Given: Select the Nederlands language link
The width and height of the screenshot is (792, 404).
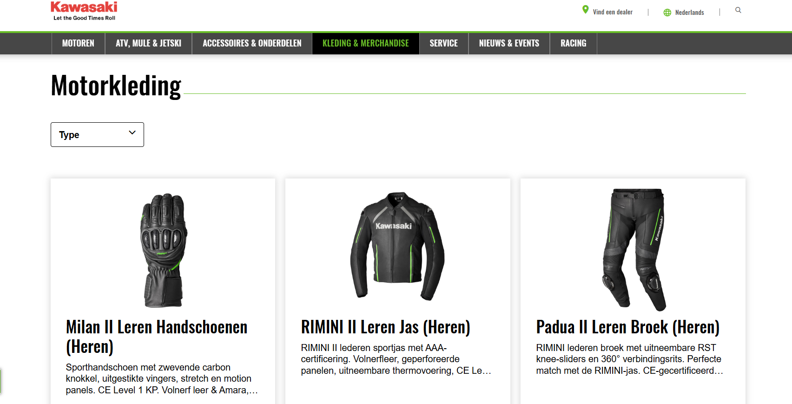Looking at the screenshot, I should [x=689, y=13].
